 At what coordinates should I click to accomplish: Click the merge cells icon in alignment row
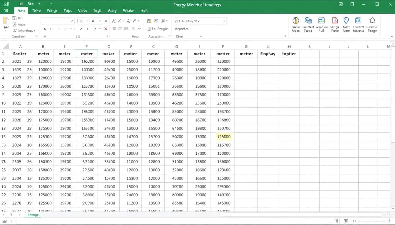[126, 29]
